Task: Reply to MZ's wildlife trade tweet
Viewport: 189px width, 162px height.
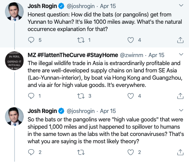Action: pyautogui.click(x=31, y=96)
